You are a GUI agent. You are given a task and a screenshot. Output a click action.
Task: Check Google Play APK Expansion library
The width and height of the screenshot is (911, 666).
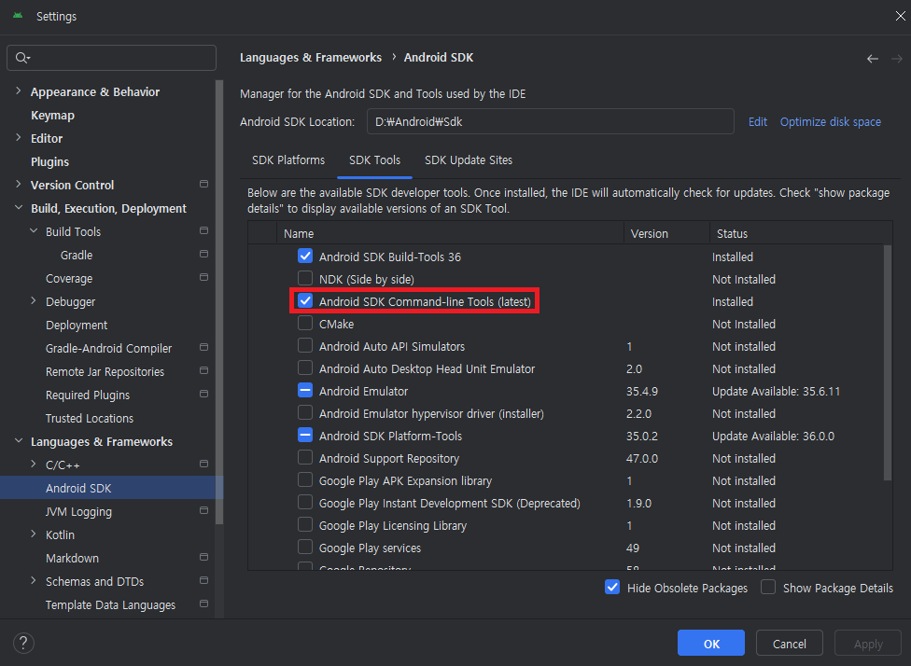coord(305,479)
